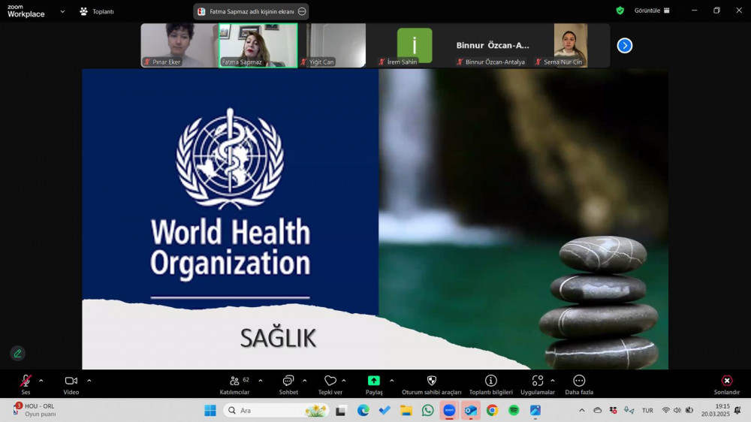Click the green encryption shield icon
751x422 pixels.
click(620, 11)
